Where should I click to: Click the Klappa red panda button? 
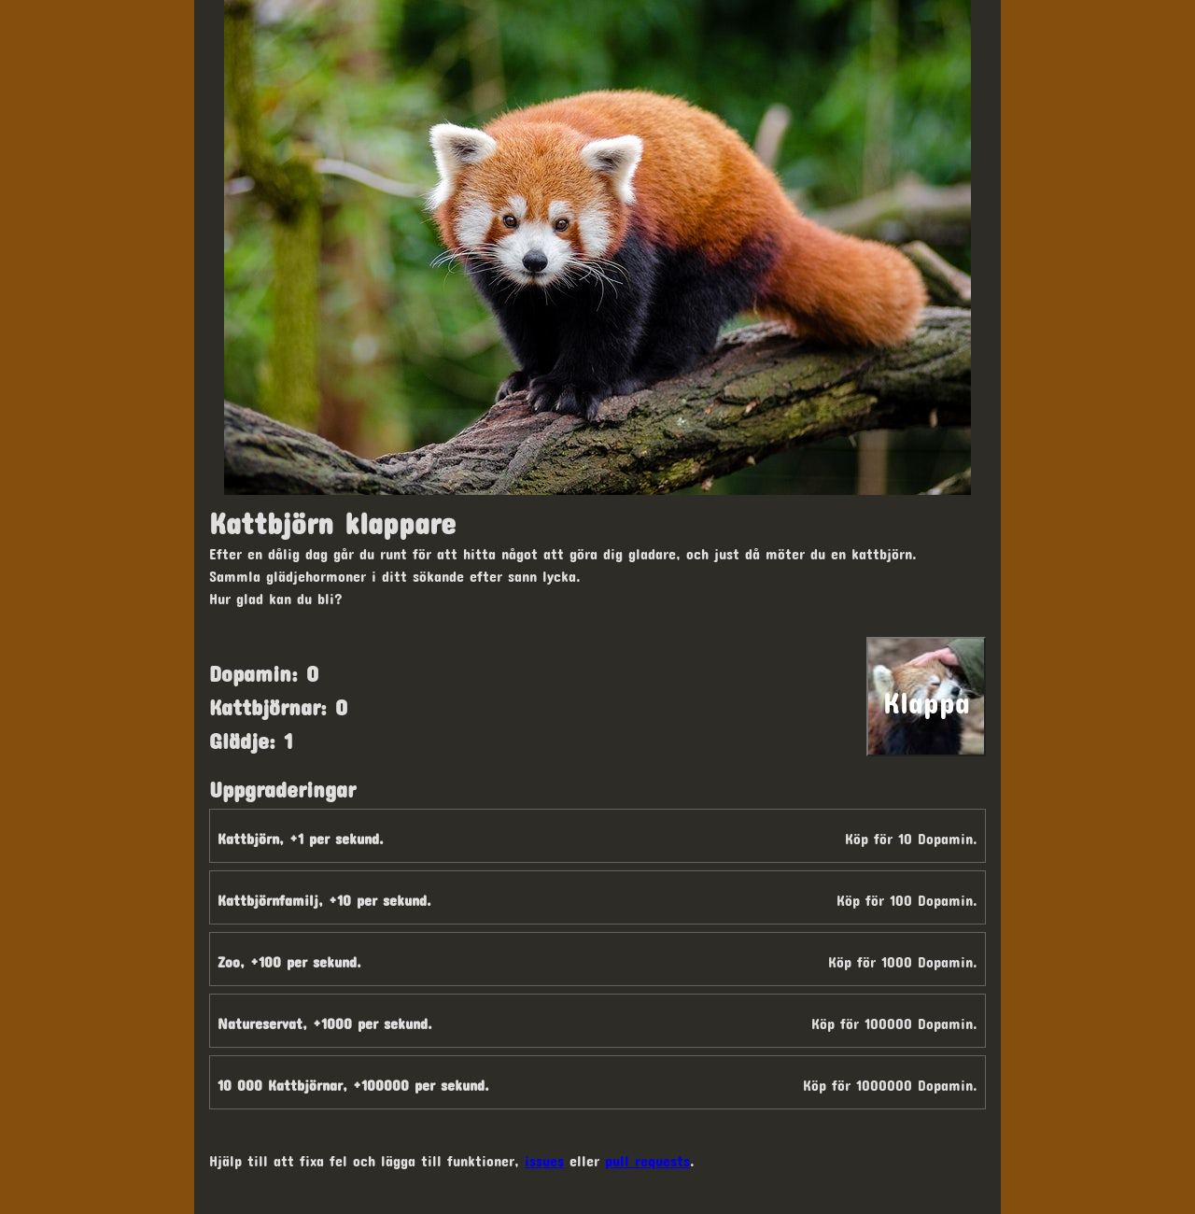[x=925, y=697]
